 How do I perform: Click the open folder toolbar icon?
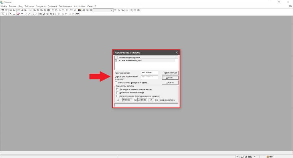point(11,10)
